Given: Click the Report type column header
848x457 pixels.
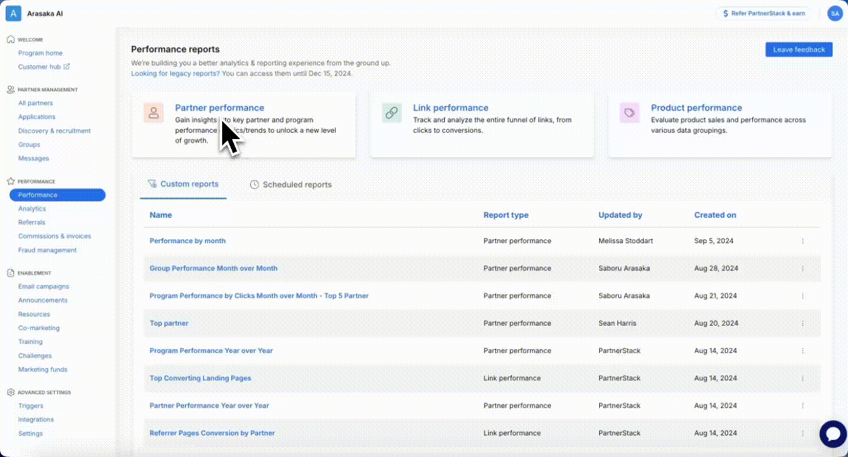Looking at the screenshot, I should (x=506, y=215).
